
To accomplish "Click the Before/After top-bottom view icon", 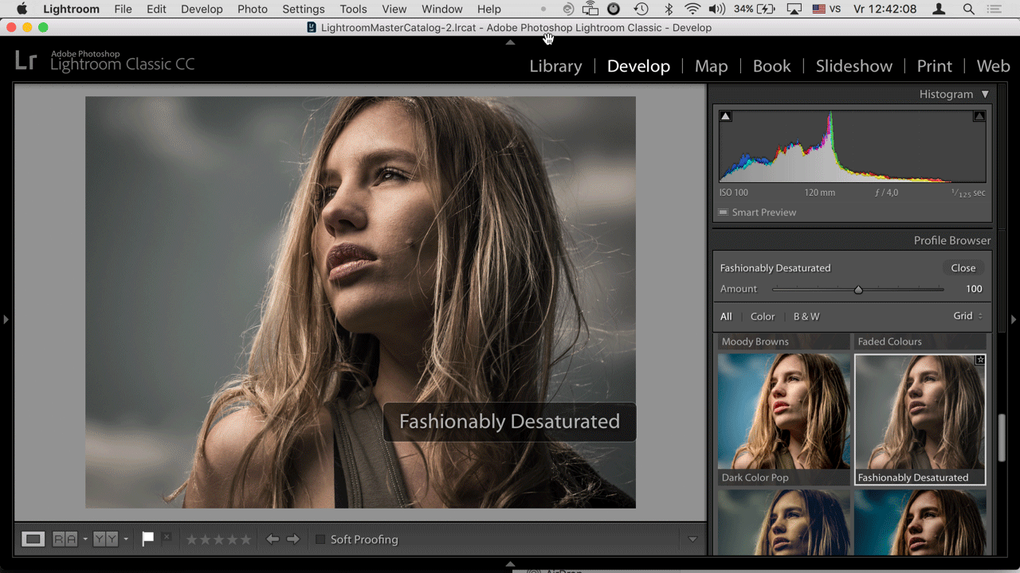I will 105,540.
